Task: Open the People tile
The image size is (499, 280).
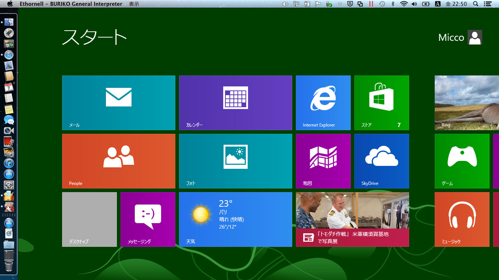Action: pyautogui.click(x=119, y=161)
